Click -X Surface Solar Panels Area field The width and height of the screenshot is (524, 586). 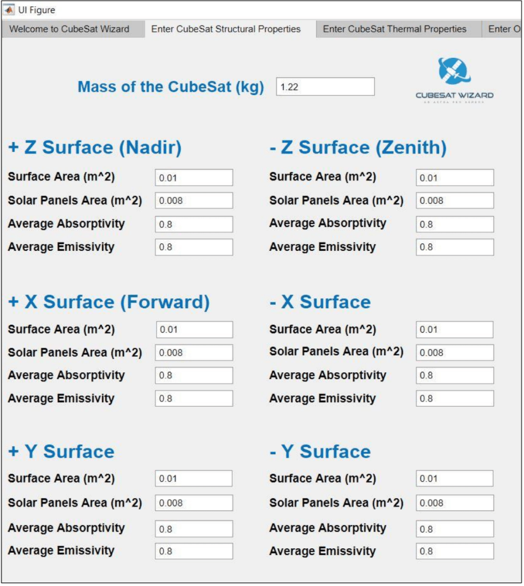click(455, 353)
